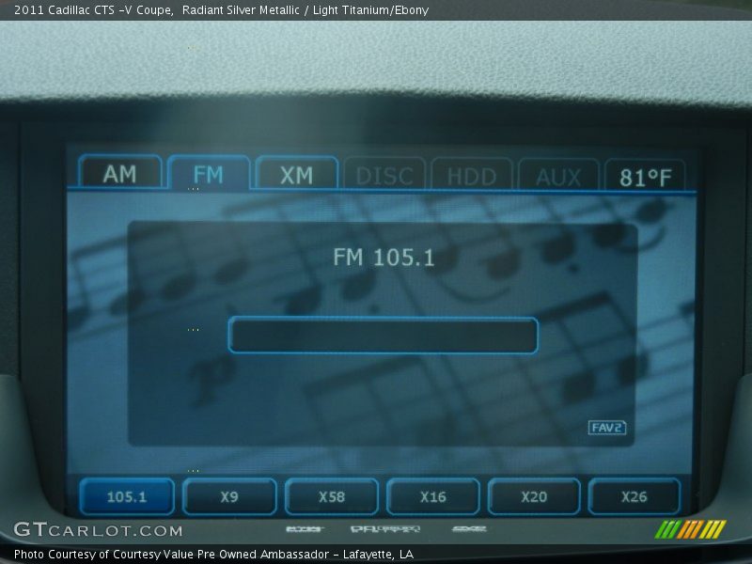
Task: Tap the 81°F temperature display
Action: [645, 177]
